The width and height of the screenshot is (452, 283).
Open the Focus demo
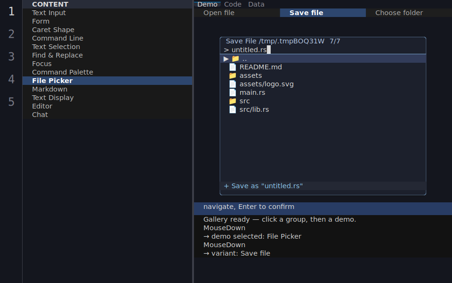pos(107,64)
